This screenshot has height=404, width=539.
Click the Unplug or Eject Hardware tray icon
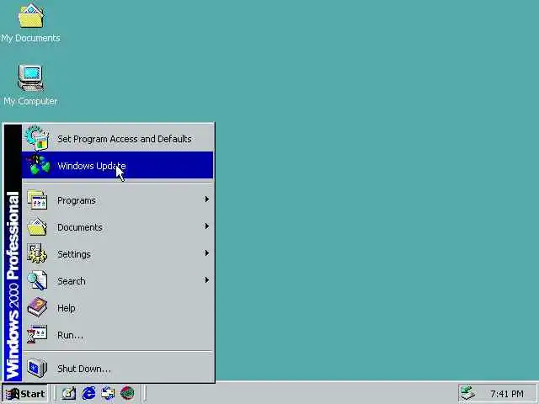[468, 393]
